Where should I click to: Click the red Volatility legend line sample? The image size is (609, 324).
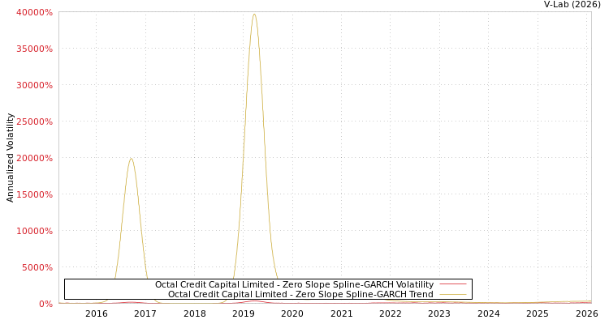pos(453,284)
